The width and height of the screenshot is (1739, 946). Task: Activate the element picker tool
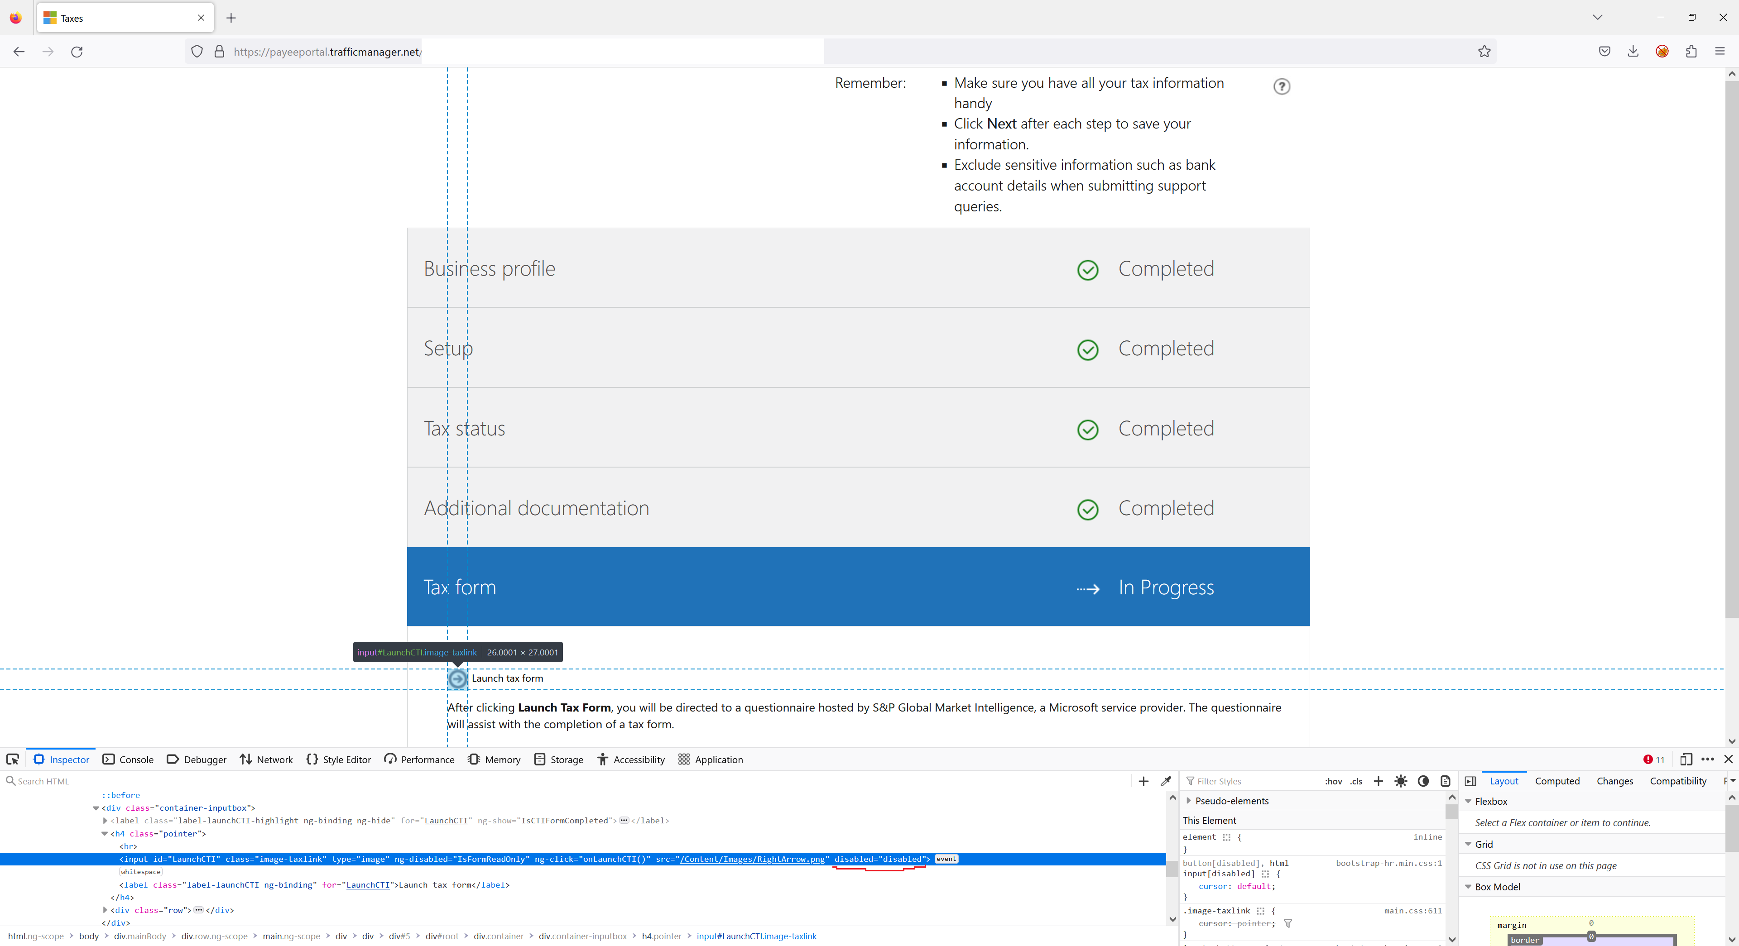tap(13, 759)
